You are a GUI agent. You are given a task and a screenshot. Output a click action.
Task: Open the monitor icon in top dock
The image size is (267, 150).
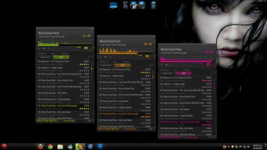pyautogui.click(x=113, y=5)
